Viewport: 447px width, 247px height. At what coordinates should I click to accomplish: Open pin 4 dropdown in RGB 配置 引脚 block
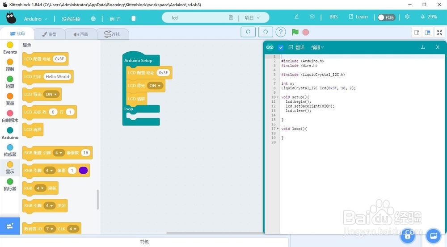pos(59,153)
